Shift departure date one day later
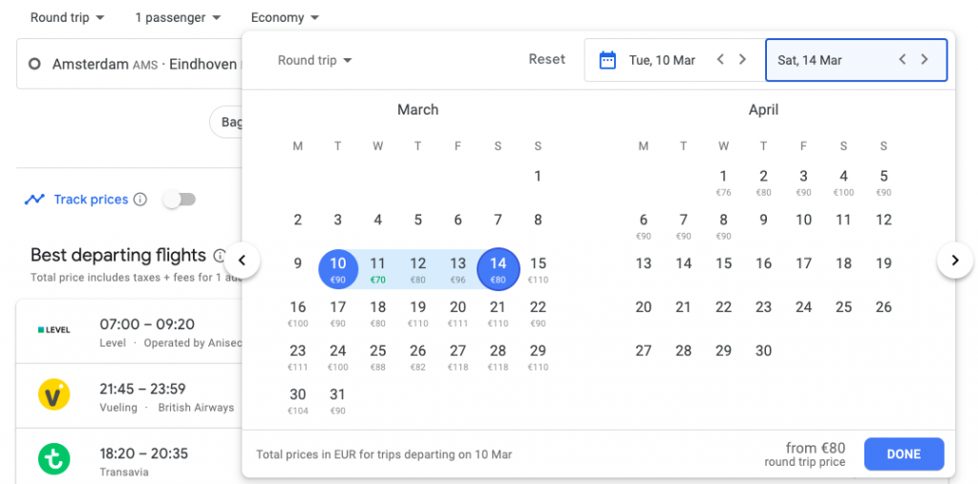Viewport: 978px width, 484px height. pos(742,60)
